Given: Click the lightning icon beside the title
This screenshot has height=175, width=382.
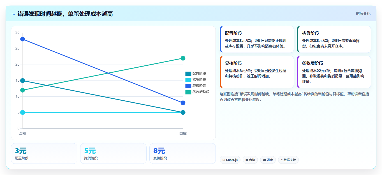Looking at the screenshot, I should [13, 14].
